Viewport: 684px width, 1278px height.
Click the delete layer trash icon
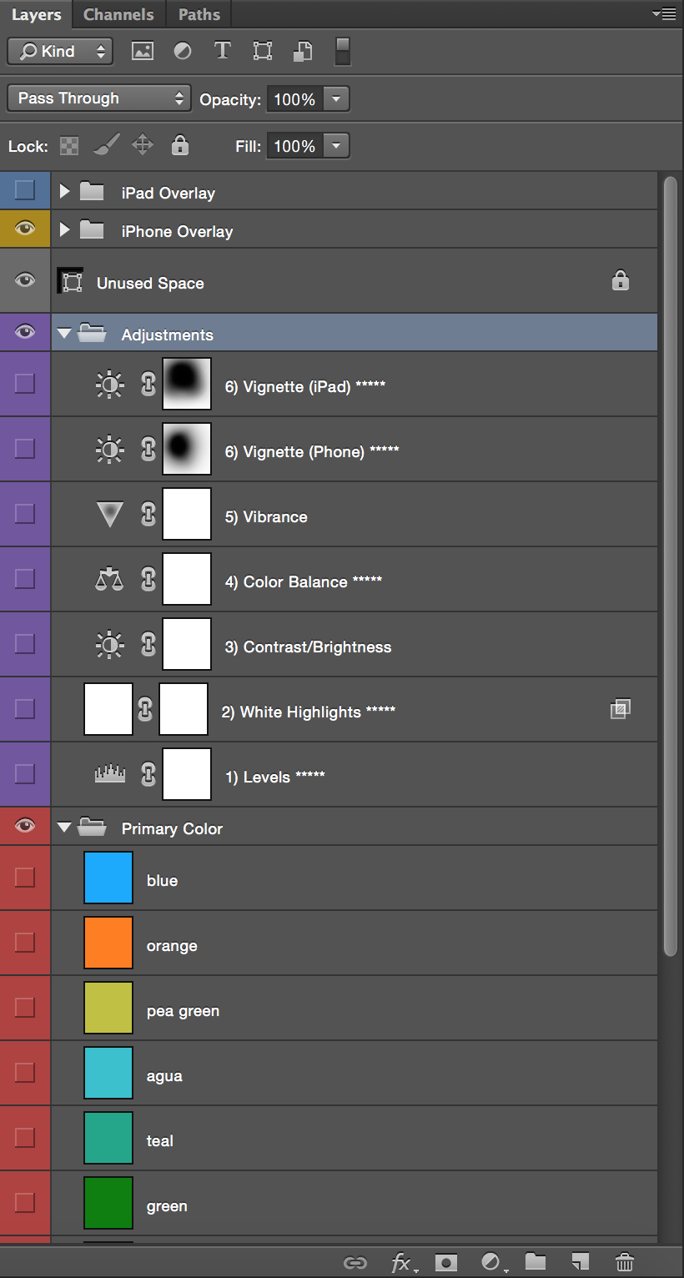tap(624, 1261)
